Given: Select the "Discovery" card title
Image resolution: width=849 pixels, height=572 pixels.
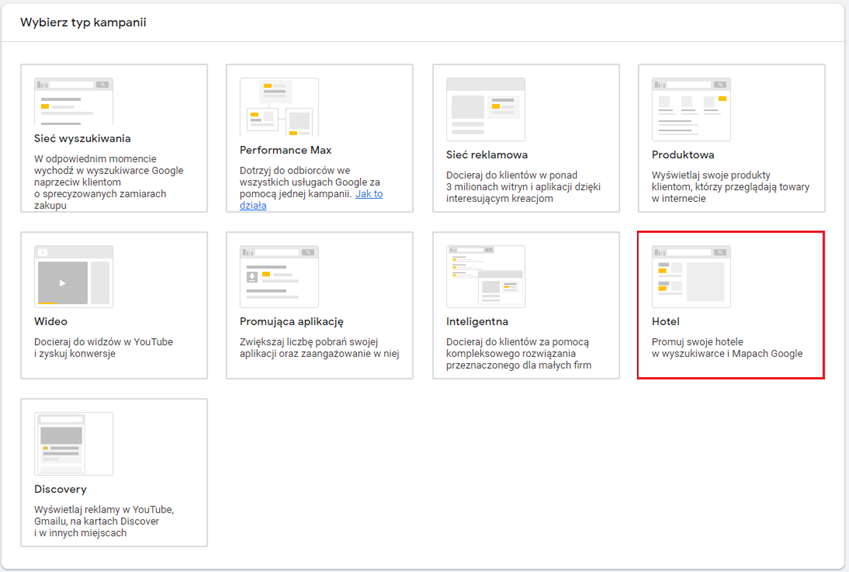Looking at the screenshot, I should point(60,489).
